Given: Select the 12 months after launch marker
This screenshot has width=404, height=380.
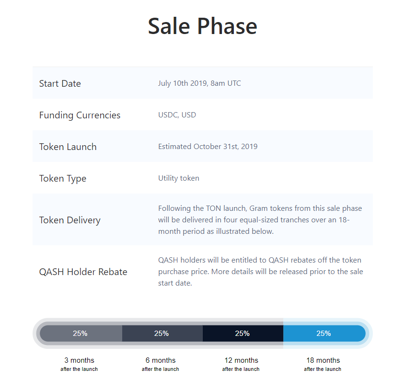Looking at the screenshot, I should pyautogui.click(x=241, y=364).
